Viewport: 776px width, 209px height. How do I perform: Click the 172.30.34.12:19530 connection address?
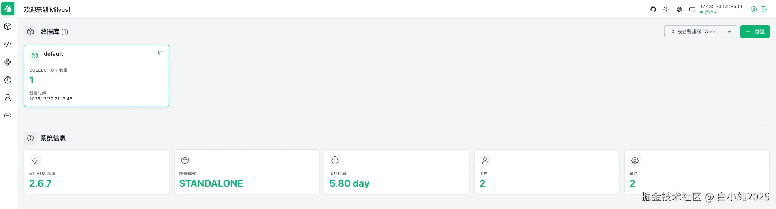[721, 6]
